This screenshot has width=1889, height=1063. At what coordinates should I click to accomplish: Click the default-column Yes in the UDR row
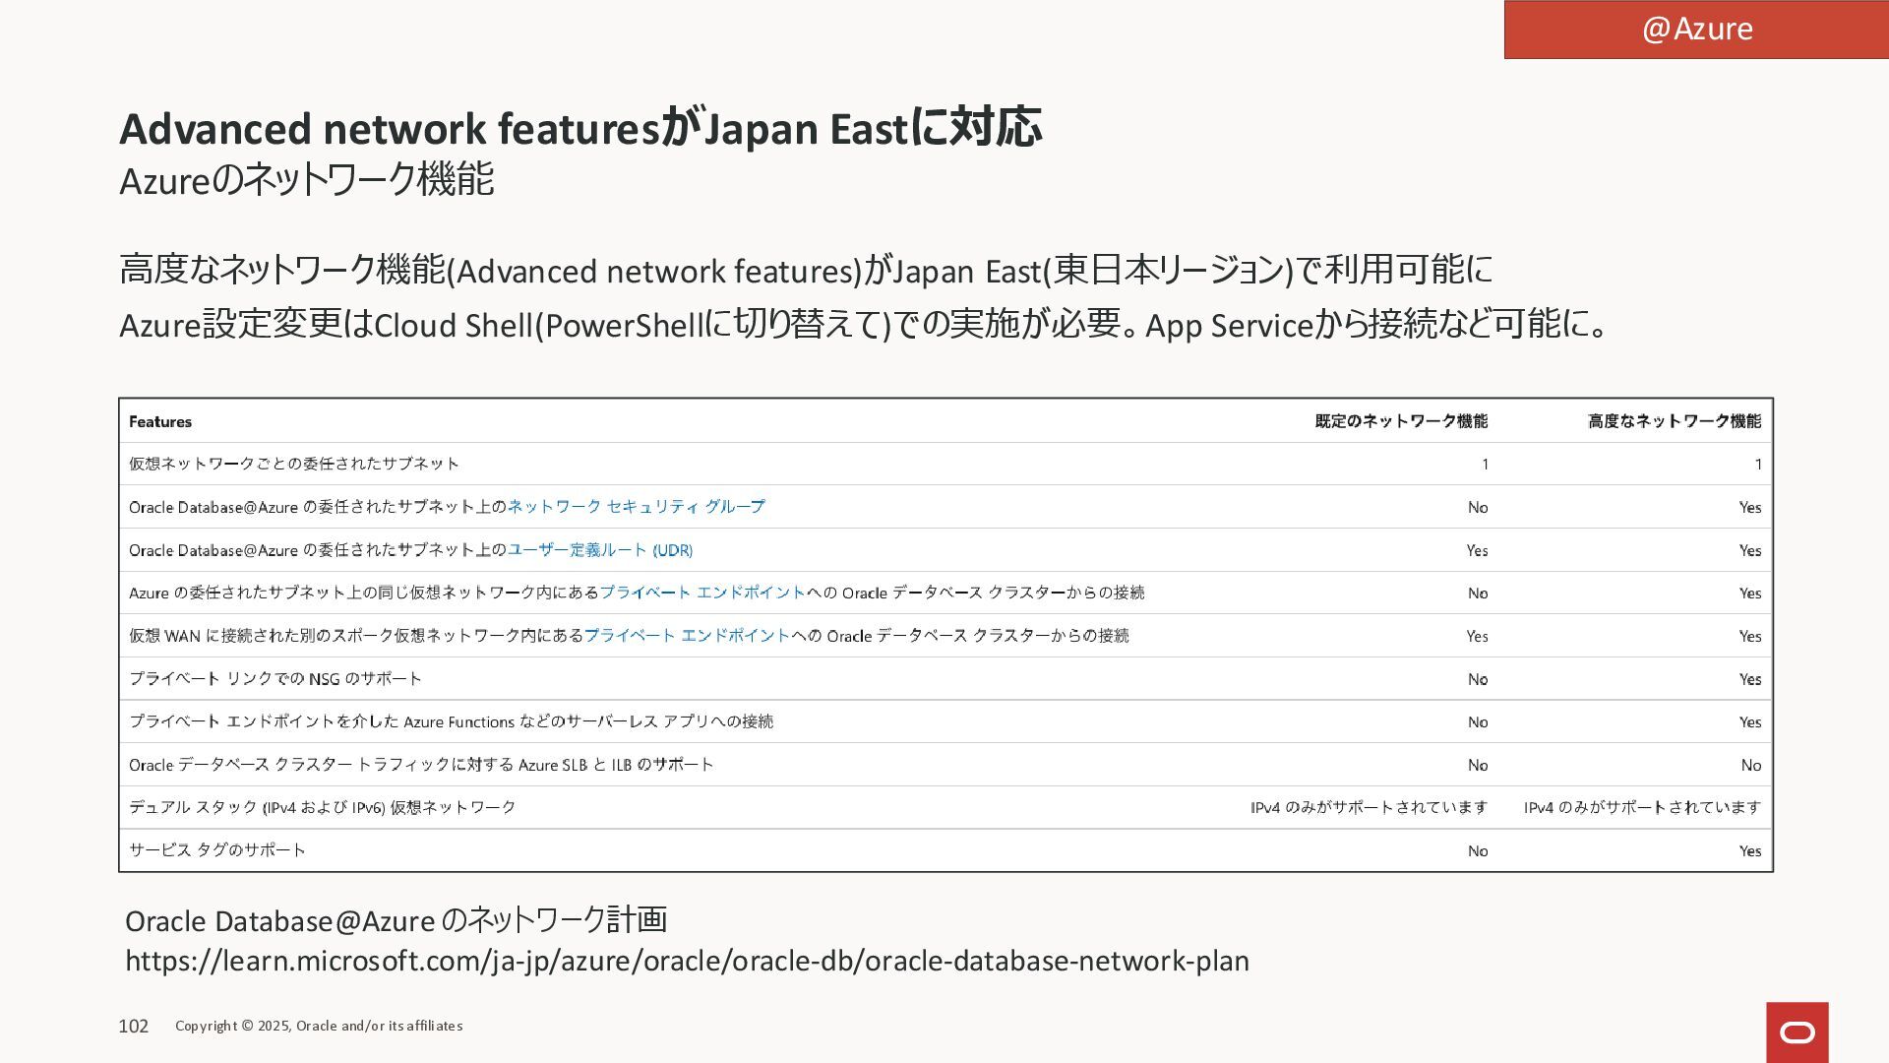click(x=1477, y=550)
